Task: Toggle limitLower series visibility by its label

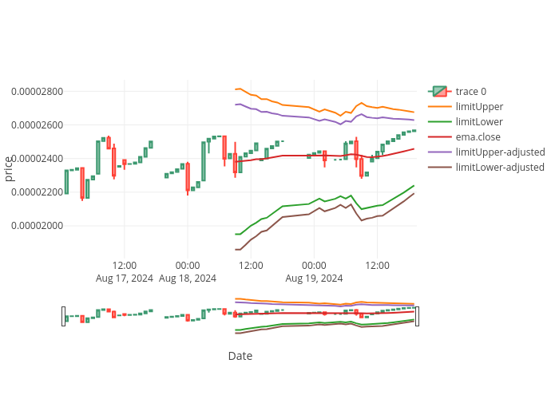Action: click(x=479, y=122)
